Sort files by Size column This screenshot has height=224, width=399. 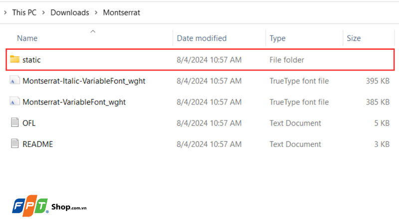[x=354, y=38]
